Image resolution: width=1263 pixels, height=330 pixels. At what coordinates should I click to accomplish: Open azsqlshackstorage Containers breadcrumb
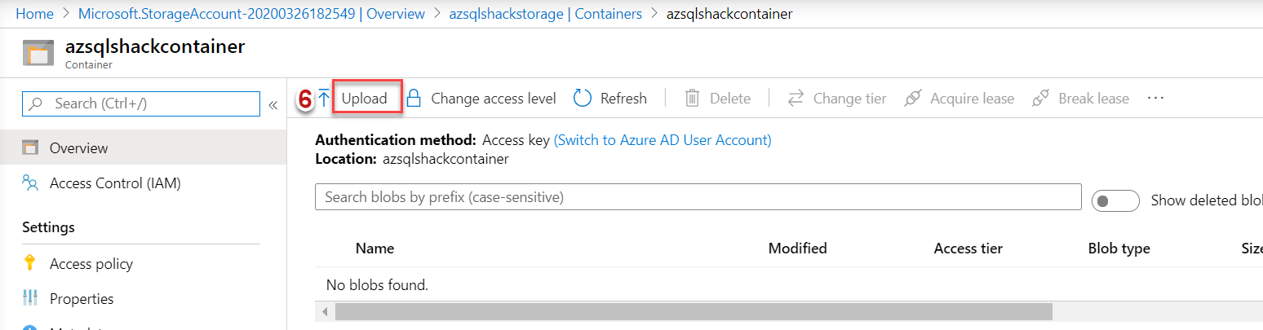(x=545, y=14)
